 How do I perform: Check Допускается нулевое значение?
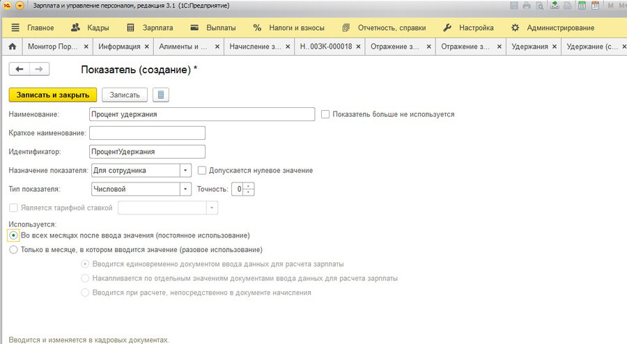coord(202,171)
